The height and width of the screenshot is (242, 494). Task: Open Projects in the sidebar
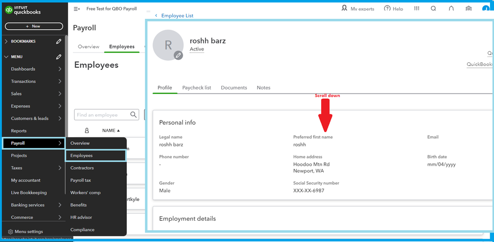click(x=19, y=156)
